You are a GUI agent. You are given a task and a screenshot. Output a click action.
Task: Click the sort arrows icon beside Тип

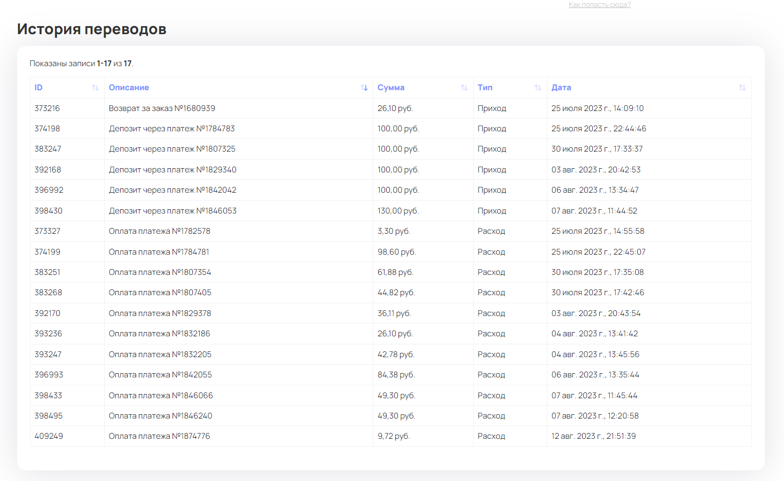[538, 88]
